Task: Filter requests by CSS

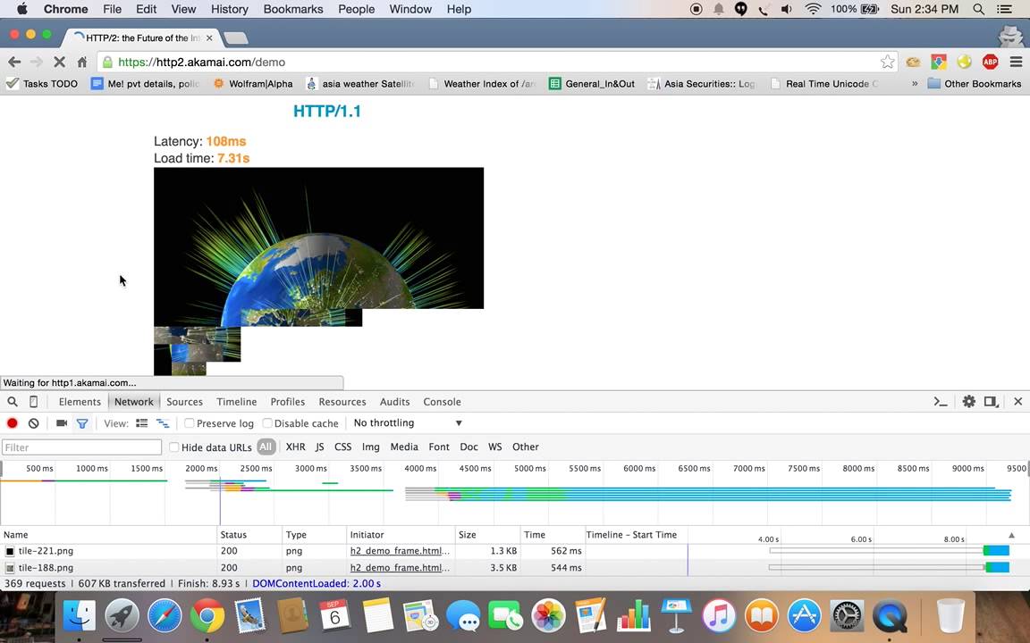Action: (343, 447)
